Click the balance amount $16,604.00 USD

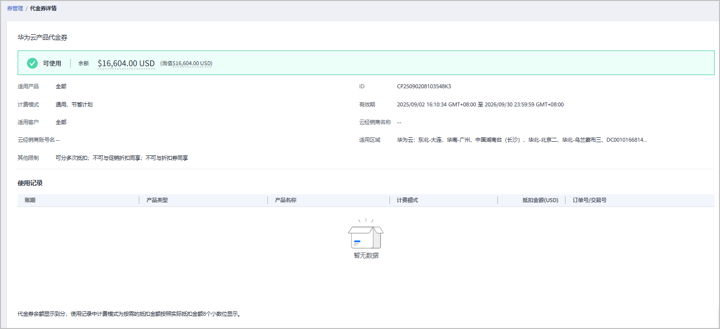126,63
